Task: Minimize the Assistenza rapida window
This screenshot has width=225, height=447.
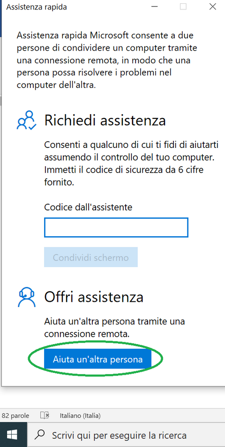Action: (155, 7)
